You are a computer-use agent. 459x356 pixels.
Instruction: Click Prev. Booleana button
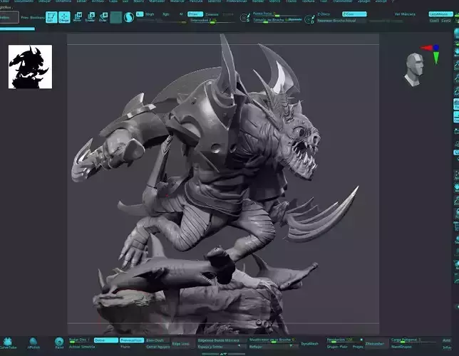coord(33,18)
